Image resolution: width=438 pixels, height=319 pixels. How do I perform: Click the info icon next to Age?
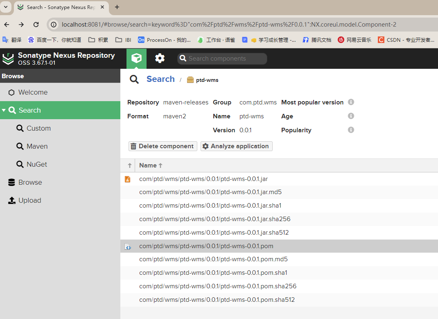pos(351,116)
